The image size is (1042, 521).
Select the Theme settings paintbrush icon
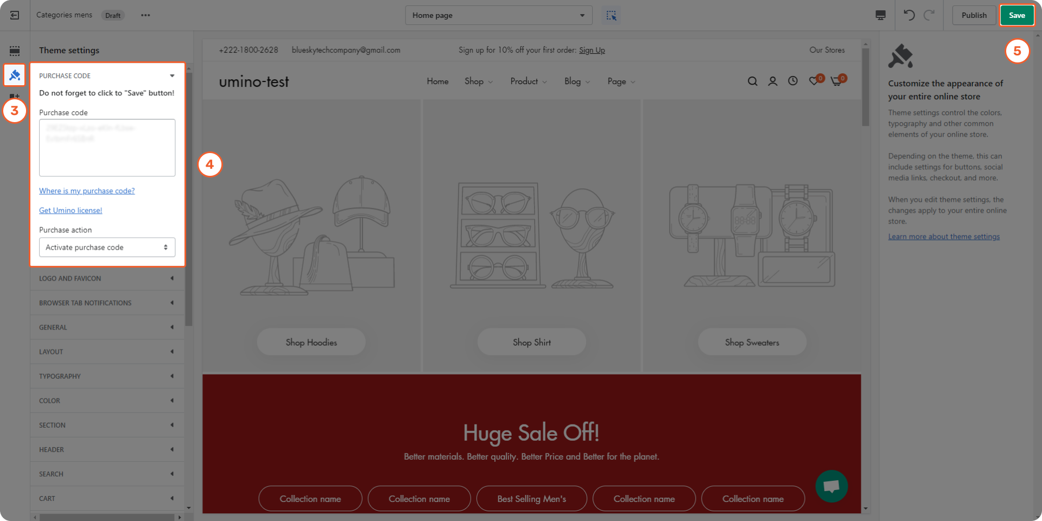point(15,75)
